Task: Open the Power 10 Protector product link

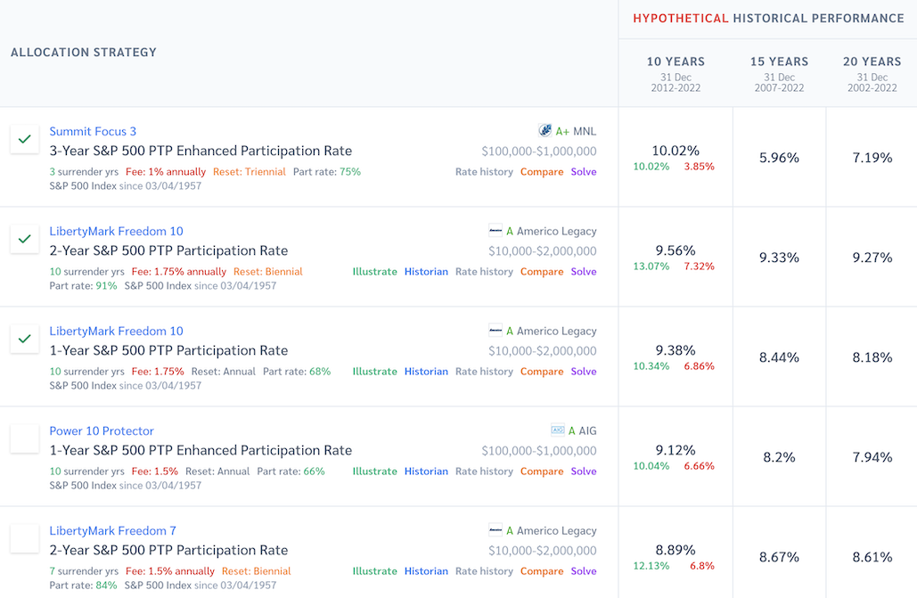Action: click(102, 430)
